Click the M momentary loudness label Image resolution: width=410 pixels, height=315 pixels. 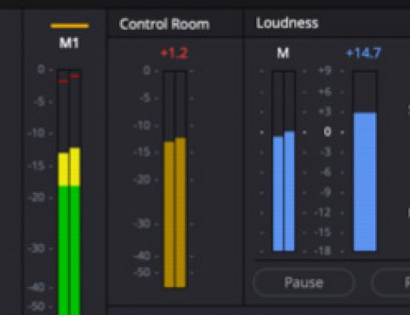pyautogui.click(x=283, y=53)
